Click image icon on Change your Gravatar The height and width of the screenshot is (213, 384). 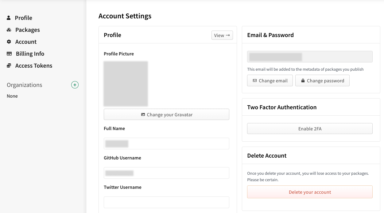coord(143,114)
